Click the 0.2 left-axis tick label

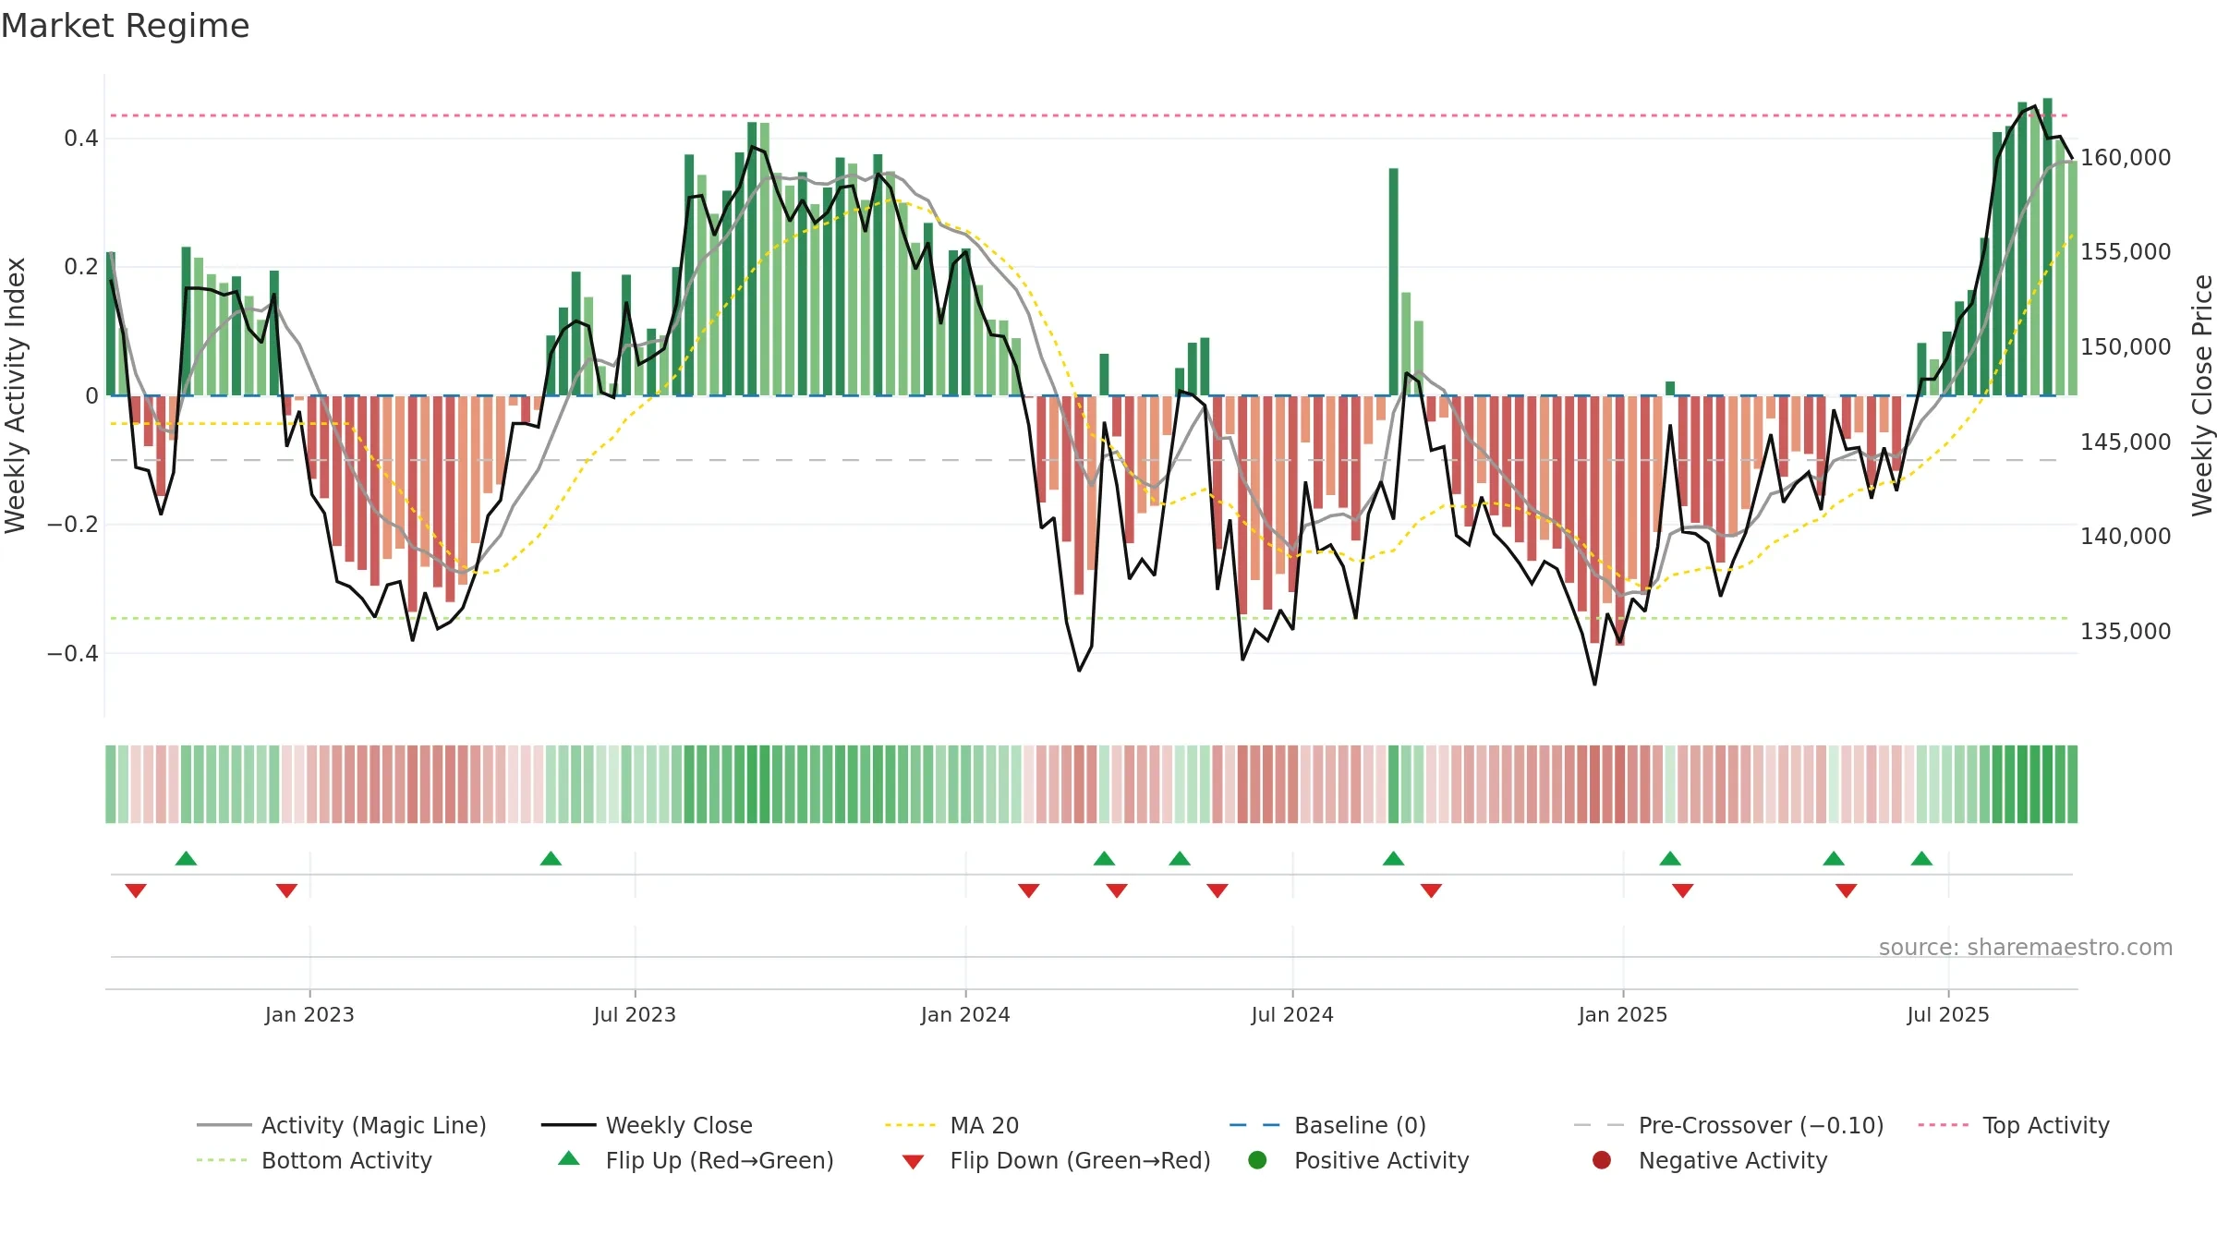pos(81,267)
